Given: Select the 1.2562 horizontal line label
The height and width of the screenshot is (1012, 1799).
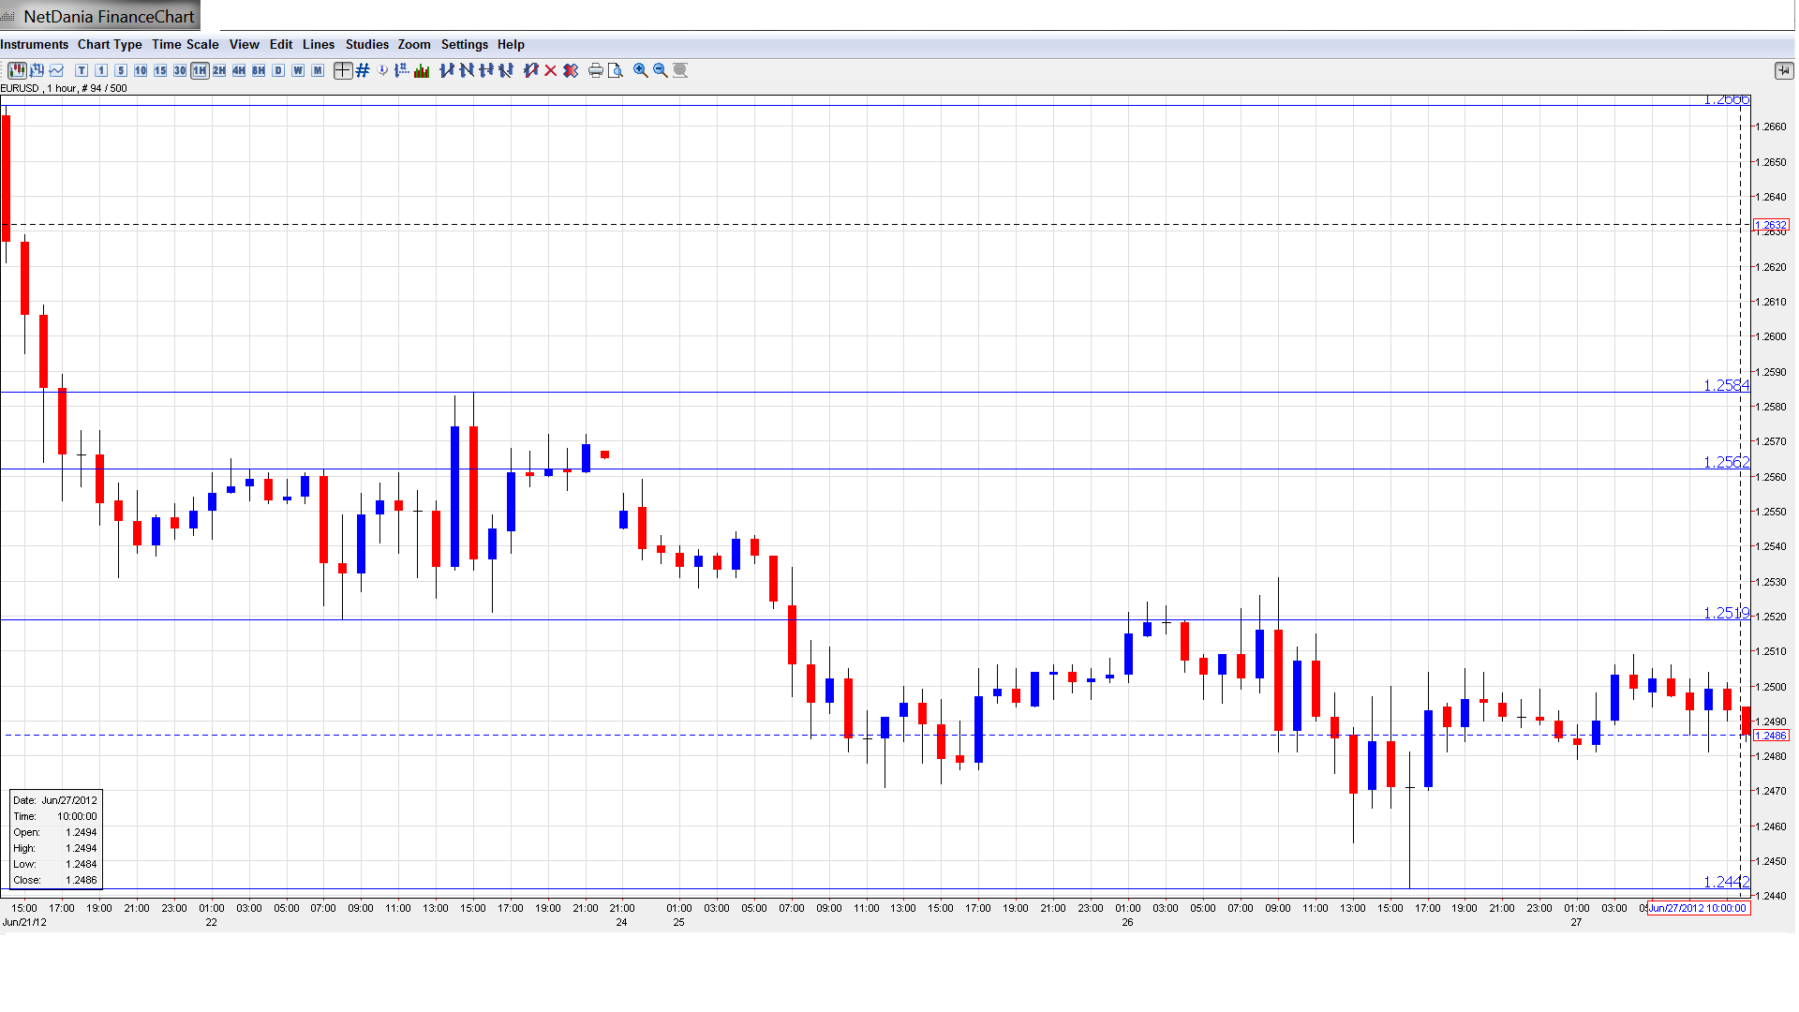Looking at the screenshot, I should (x=1726, y=462).
